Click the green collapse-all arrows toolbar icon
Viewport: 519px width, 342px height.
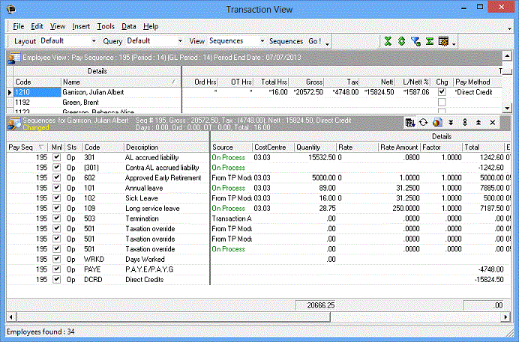pos(388,41)
